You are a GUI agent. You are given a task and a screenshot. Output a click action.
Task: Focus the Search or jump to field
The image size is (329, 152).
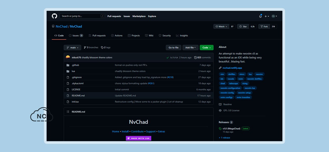(x=82, y=16)
